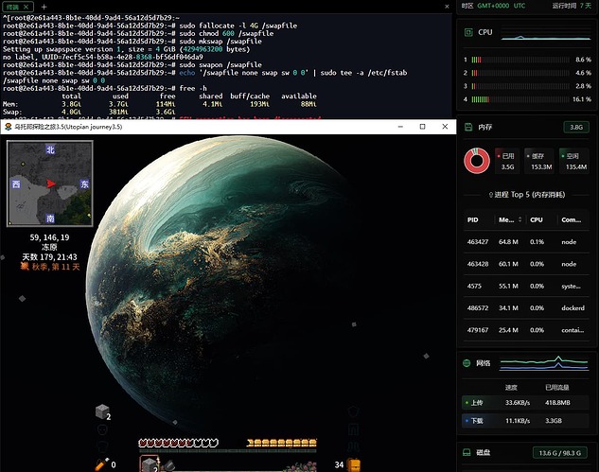This screenshot has width=599, height=472.
Task: Open a new terminal tab with the plus icon
Action: click(44, 7)
